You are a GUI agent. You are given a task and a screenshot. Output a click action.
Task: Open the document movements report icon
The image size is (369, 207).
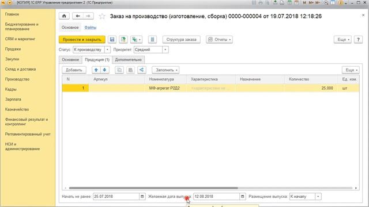[152, 40]
